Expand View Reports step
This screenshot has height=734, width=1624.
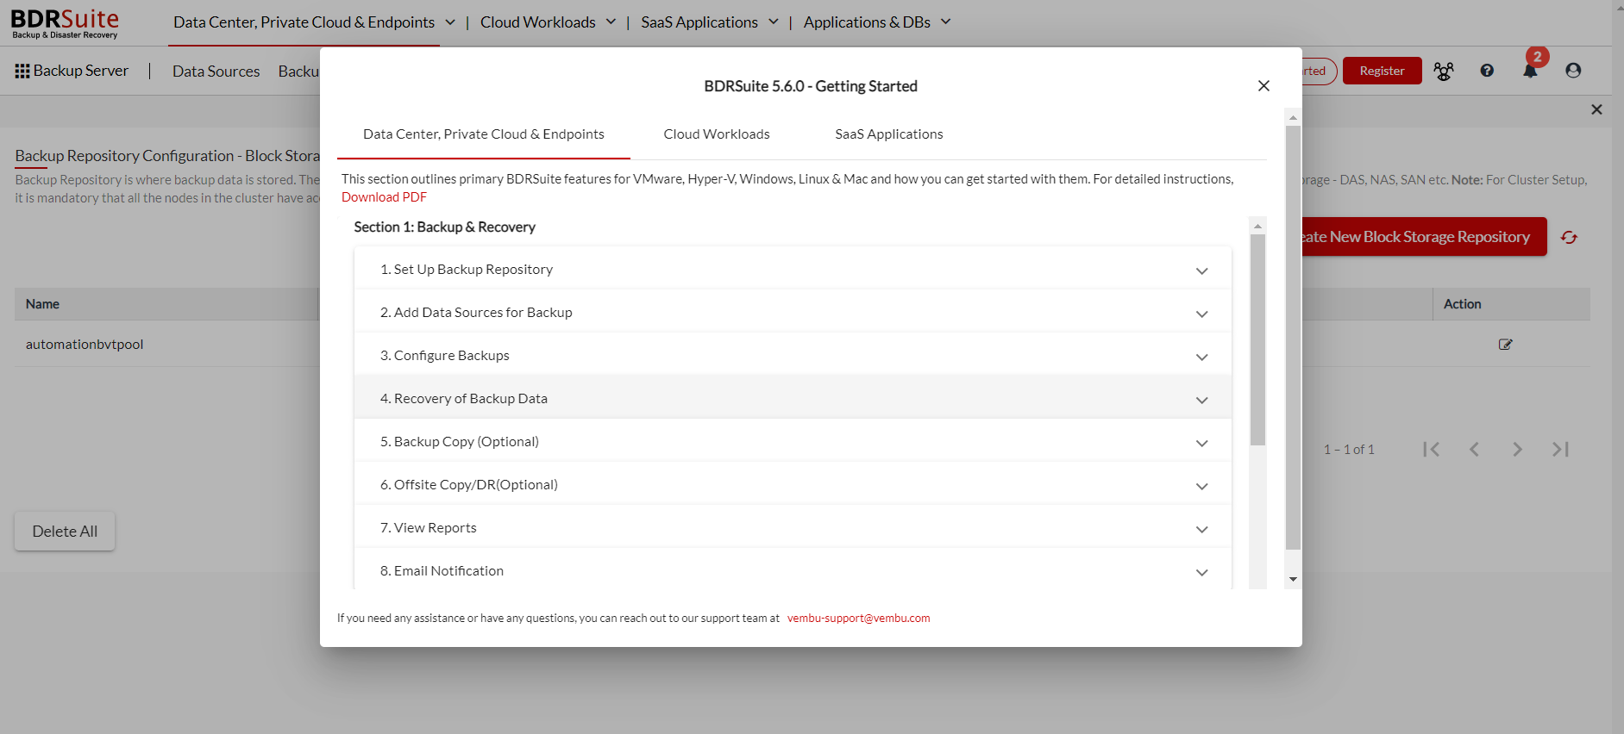pyautogui.click(x=793, y=527)
